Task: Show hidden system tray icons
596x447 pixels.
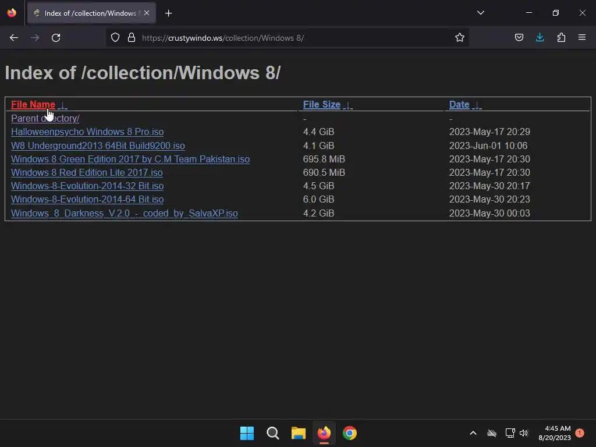Action: pyautogui.click(x=473, y=433)
